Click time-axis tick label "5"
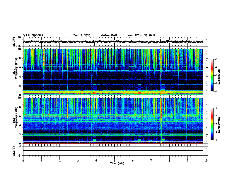 (115, 161)
